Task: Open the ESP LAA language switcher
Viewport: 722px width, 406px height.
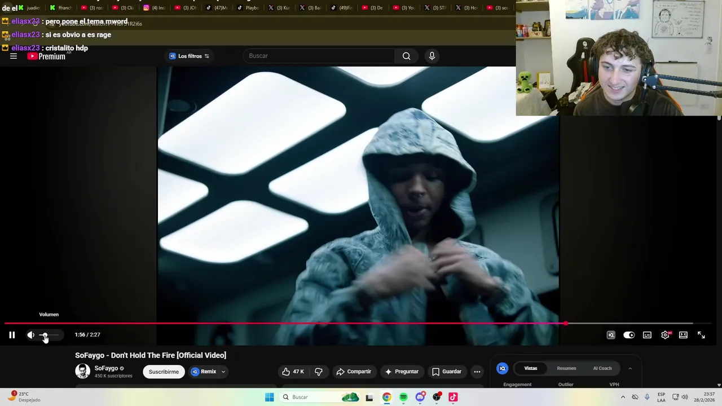Action: point(661,397)
